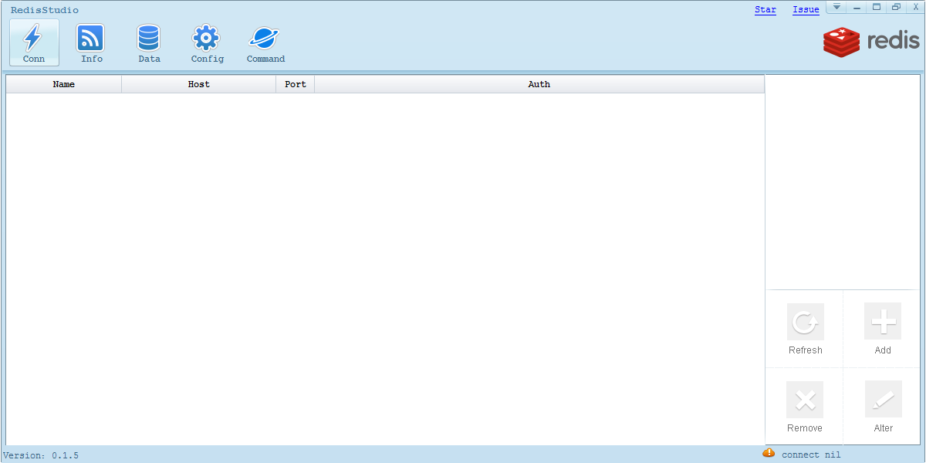926x463 pixels.
Task: Sort by the Host column header
Action: [x=199, y=84]
